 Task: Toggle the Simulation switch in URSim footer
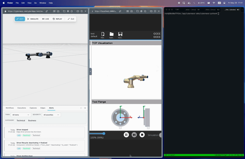pyautogui.click(x=160, y=135)
